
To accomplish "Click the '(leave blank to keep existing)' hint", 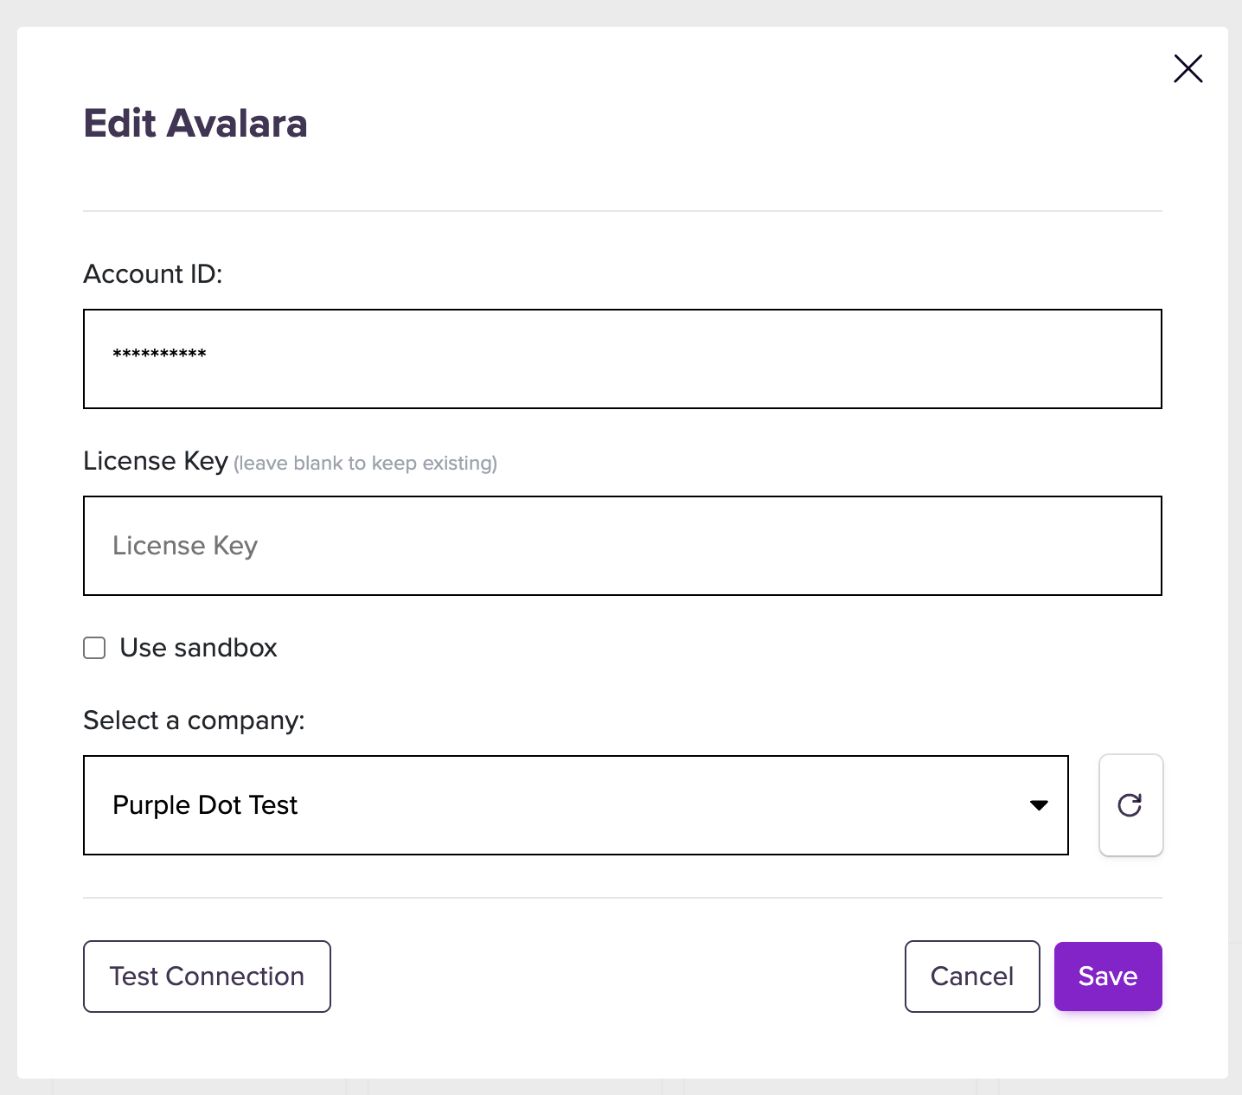I will click(x=365, y=464).
